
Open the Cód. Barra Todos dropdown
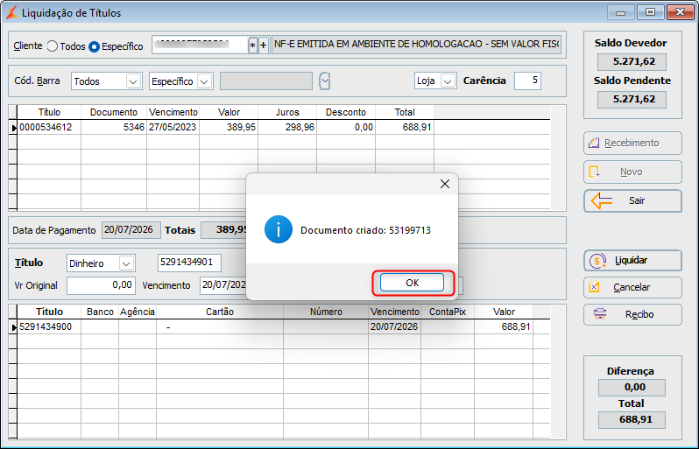(107, 81)
